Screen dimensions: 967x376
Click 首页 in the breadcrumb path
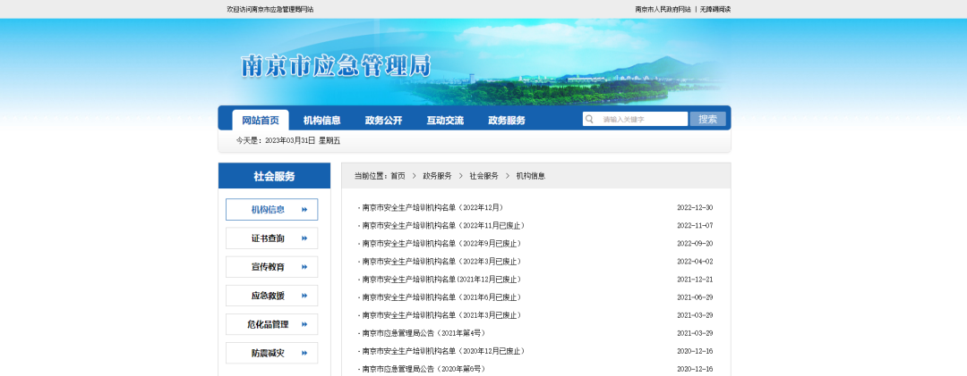398,176
